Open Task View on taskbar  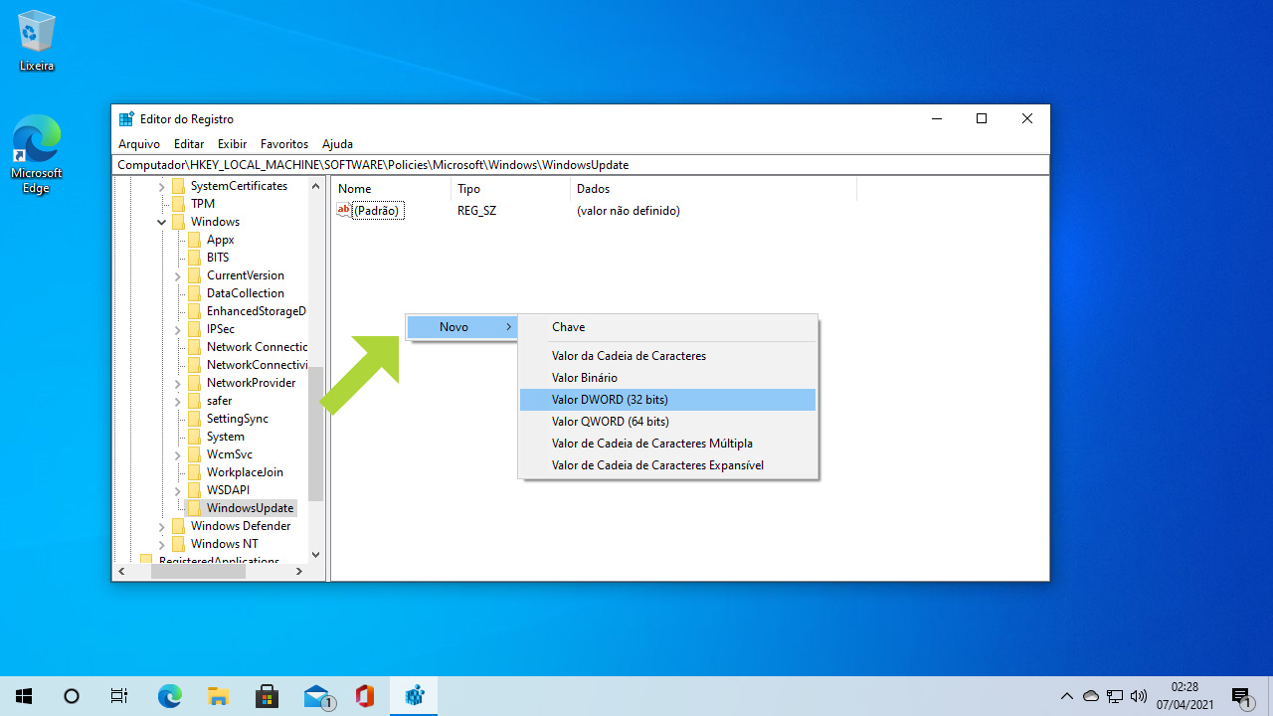(119, 696)
